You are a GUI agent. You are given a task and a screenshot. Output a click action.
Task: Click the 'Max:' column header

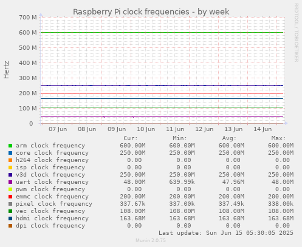[278, 138]
